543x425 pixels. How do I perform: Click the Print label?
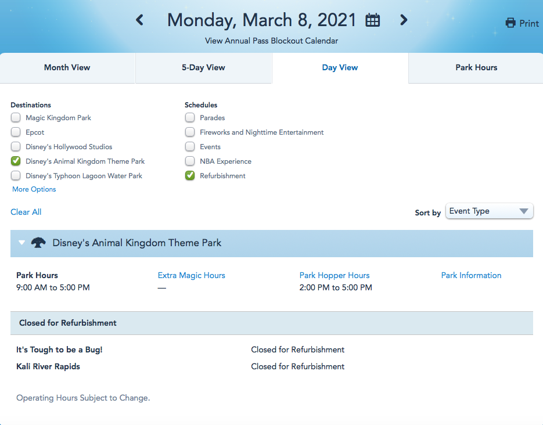point(529,24)
